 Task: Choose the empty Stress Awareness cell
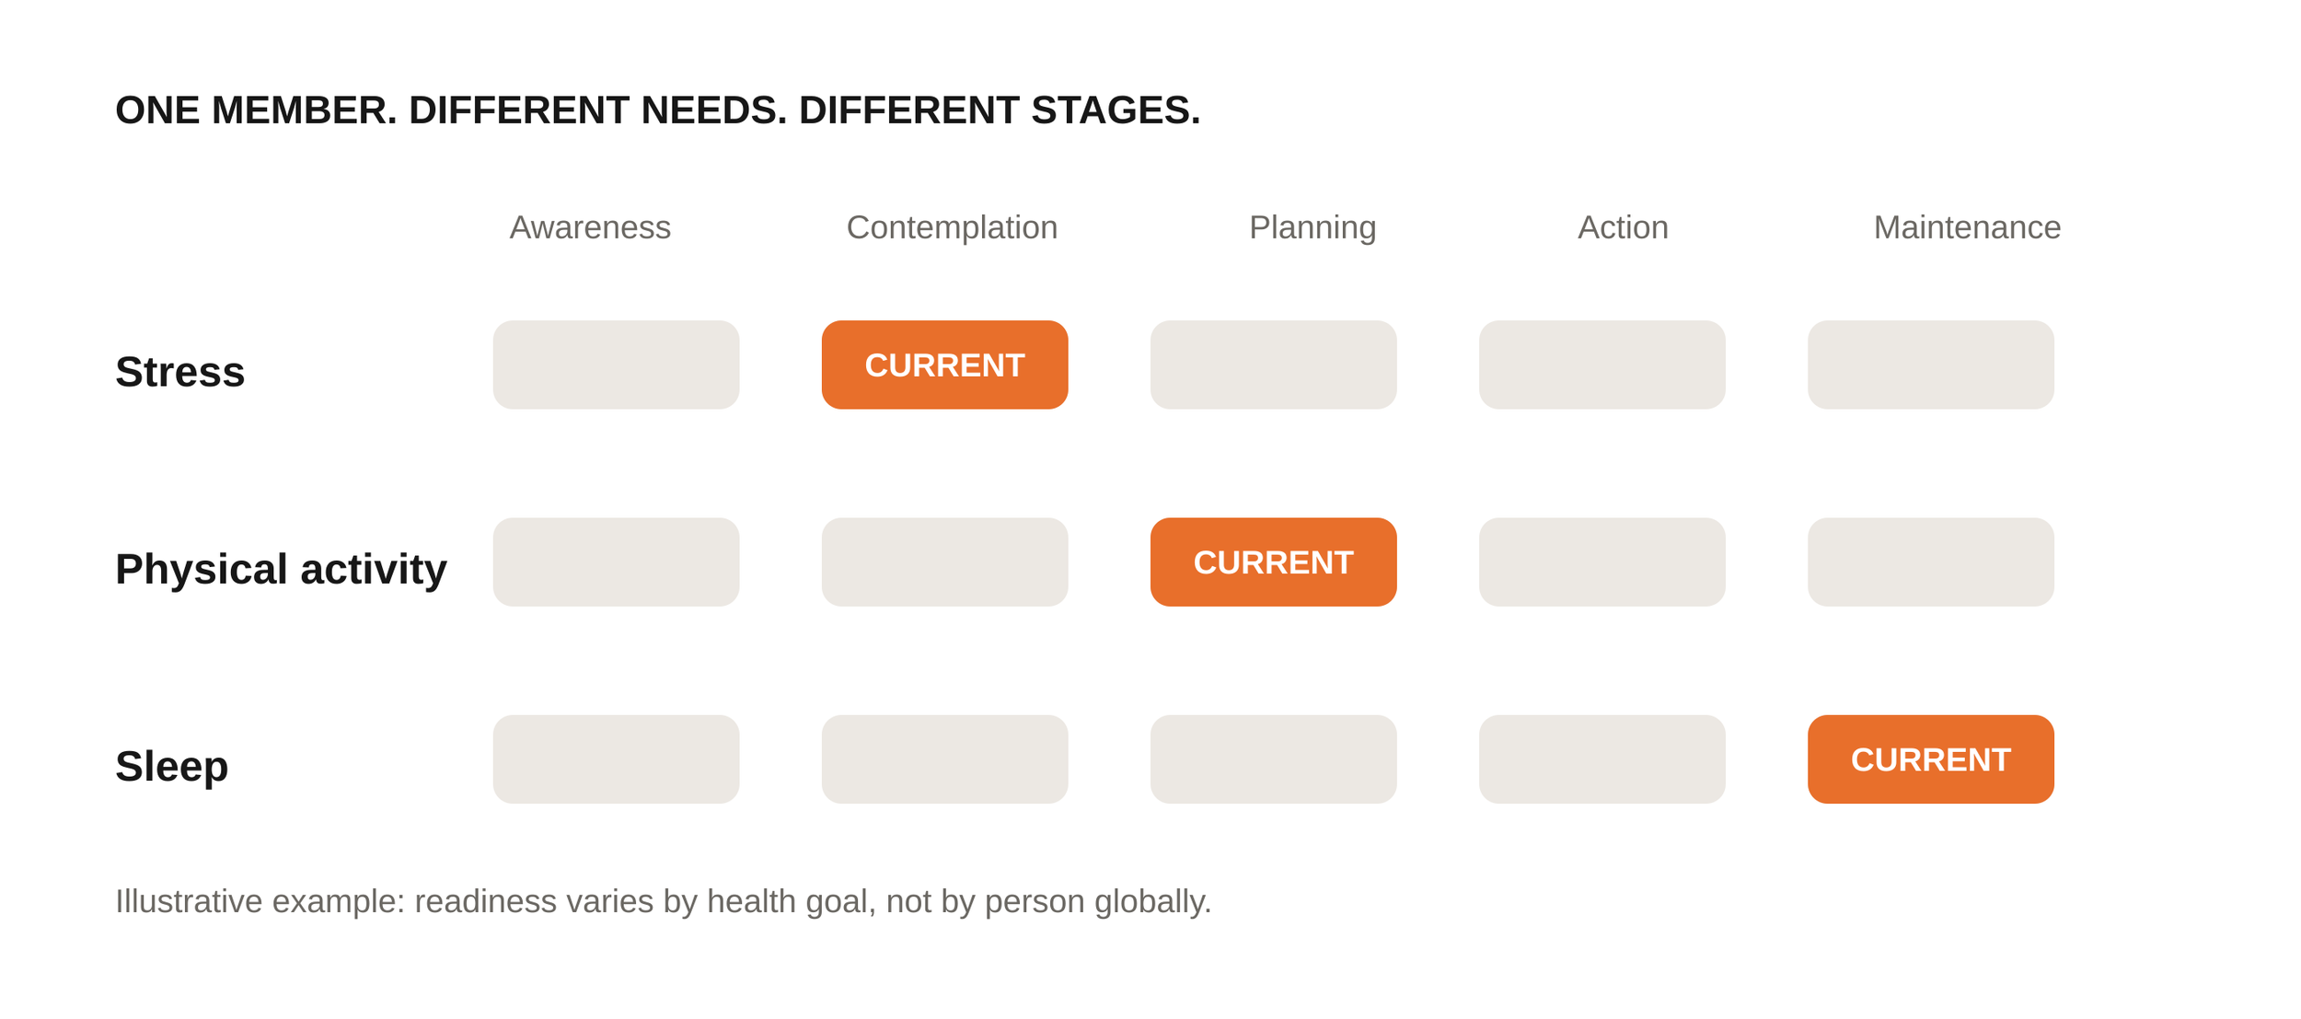[x=616, y=365]
